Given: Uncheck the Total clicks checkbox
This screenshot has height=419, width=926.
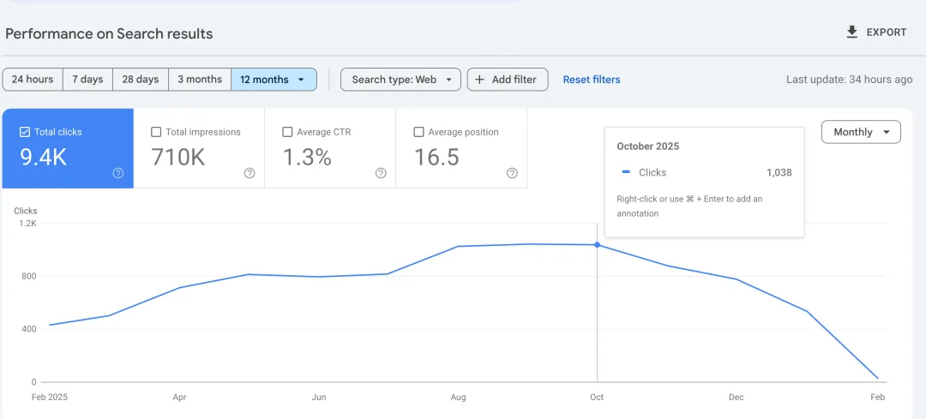Looking at the screenshot, I should point(25,132).
